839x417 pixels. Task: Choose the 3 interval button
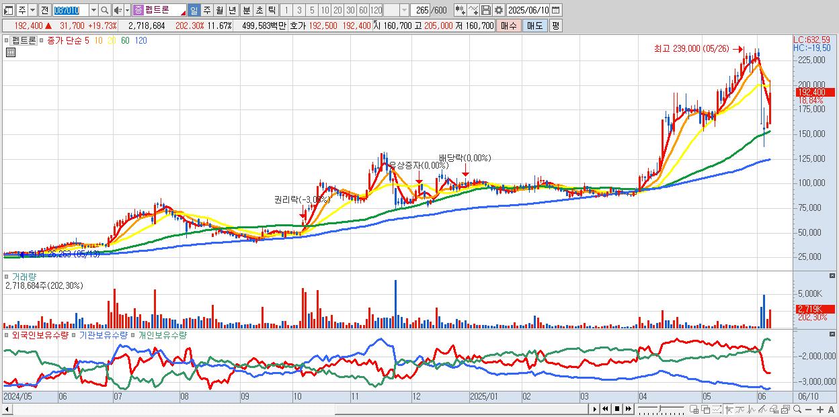coord(298,10)
